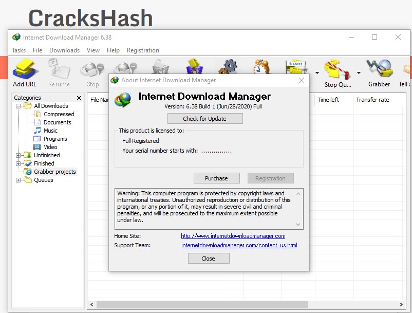Maximize the Internet Download Manager window
The height and width of the screenshot is (313, 412).
[374, 37]
